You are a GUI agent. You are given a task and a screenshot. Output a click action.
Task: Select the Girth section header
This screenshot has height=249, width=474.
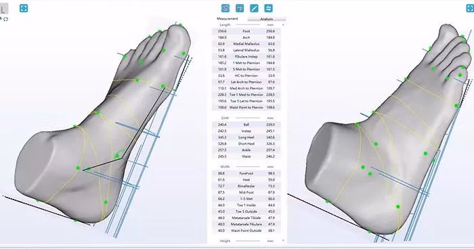[225, 118]
